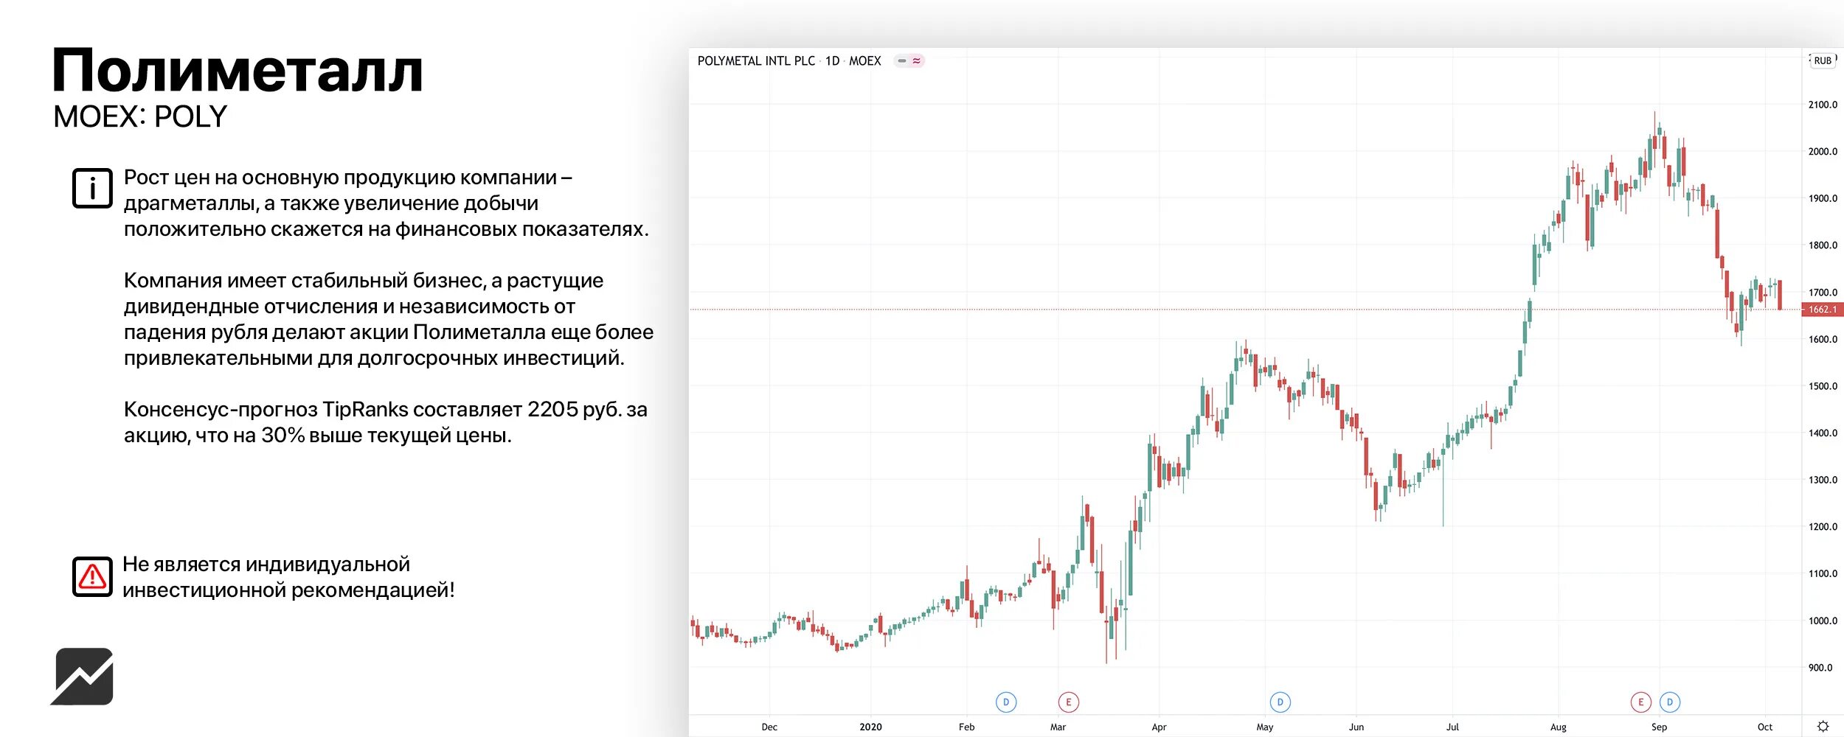Click the 1400.0 price axis label

pos(1823,433)
